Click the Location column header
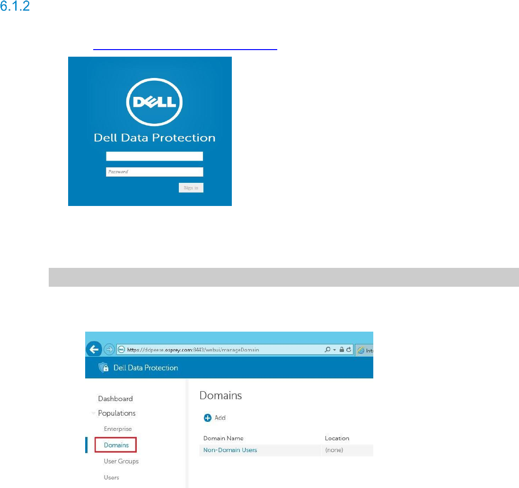 (x=337, y=438)
